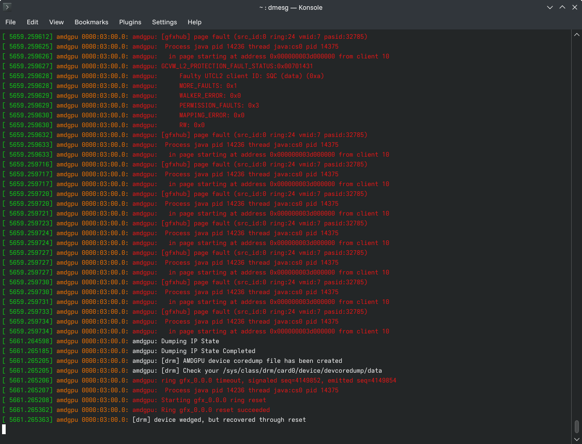The height and width of the screenshot is (444, 582).
Task: Open the Plugins menu
Action: point(130,22)
